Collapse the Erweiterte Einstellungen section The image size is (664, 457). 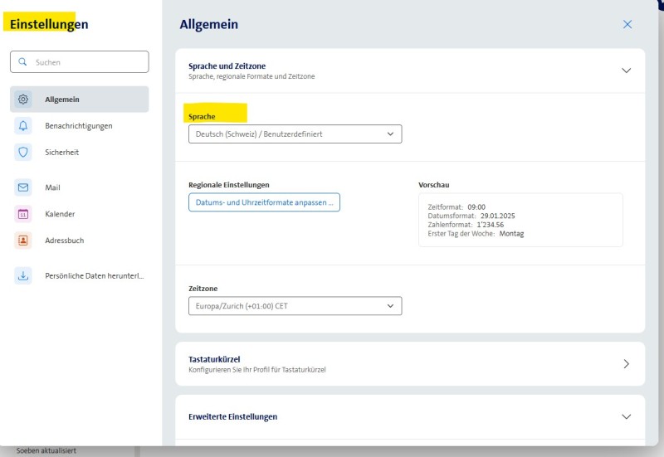coord(627,416)
